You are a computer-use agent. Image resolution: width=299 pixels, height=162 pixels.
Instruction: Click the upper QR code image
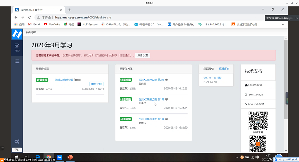tap(258, 121)
